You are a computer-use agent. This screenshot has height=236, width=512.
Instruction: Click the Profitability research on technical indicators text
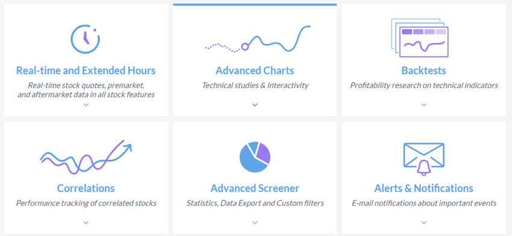pyautogui.click(x=424, y=85)
